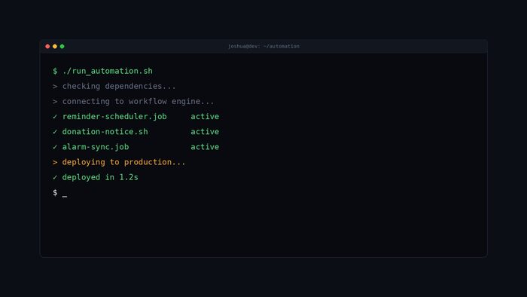Select the 'deploying to production...' line
Viewport: 527px width, 297px height.
119,162
